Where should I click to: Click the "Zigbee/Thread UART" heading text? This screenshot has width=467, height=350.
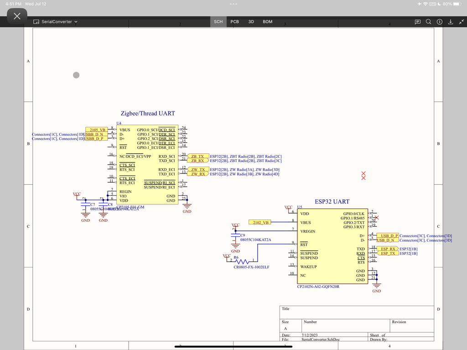tap(148, 113)
